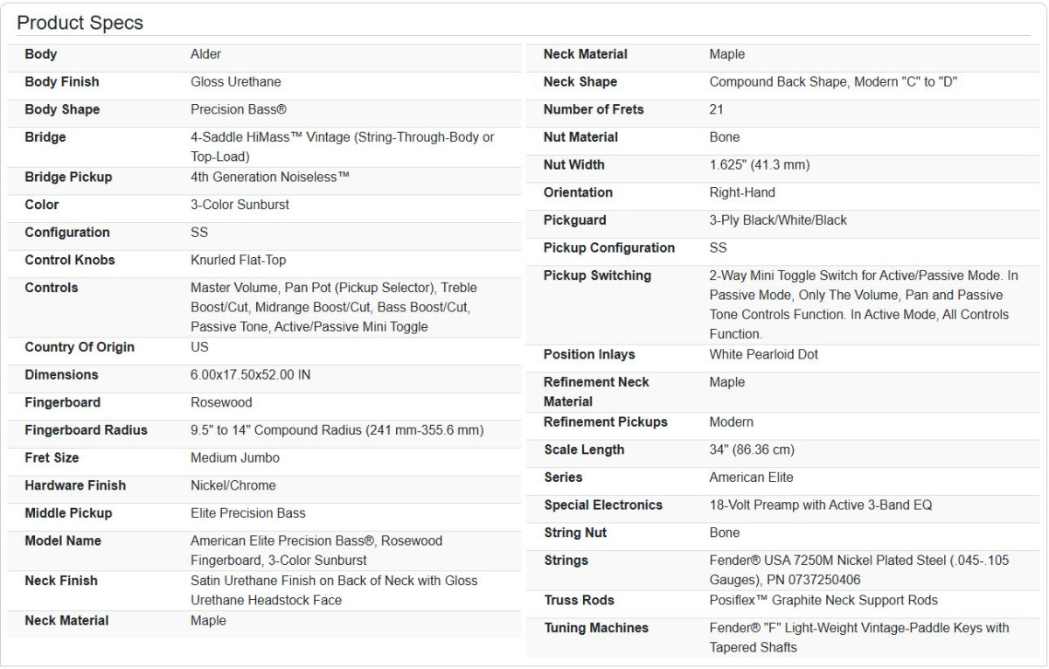
Task: Select the Rosewood fingerboard value
Action: [221, 403]
